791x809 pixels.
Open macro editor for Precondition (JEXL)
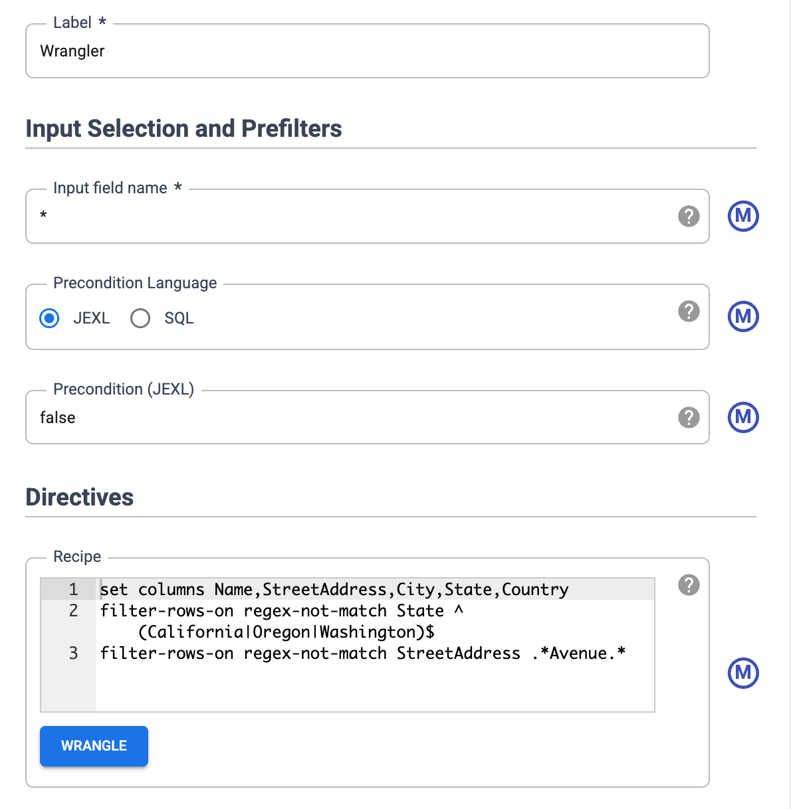pyautogui.click(x=742, y=417)
